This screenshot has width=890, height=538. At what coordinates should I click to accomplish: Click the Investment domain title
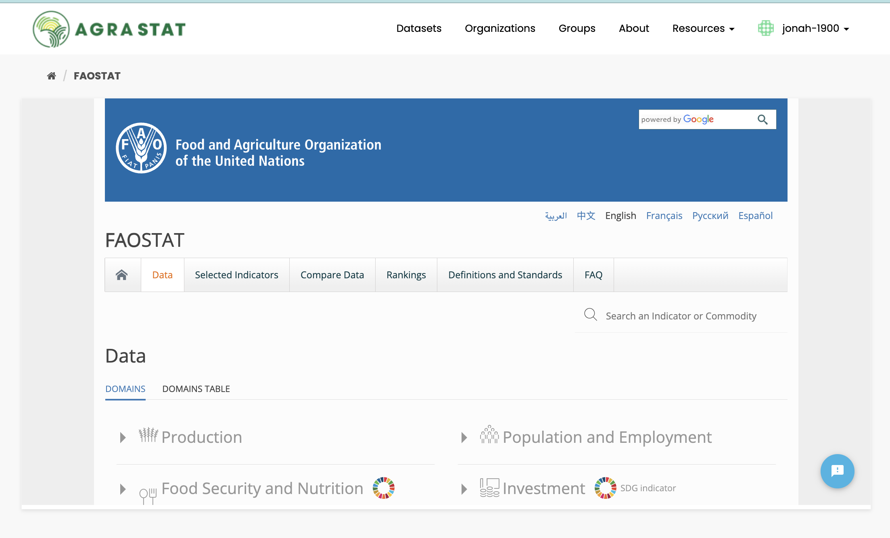544,488
